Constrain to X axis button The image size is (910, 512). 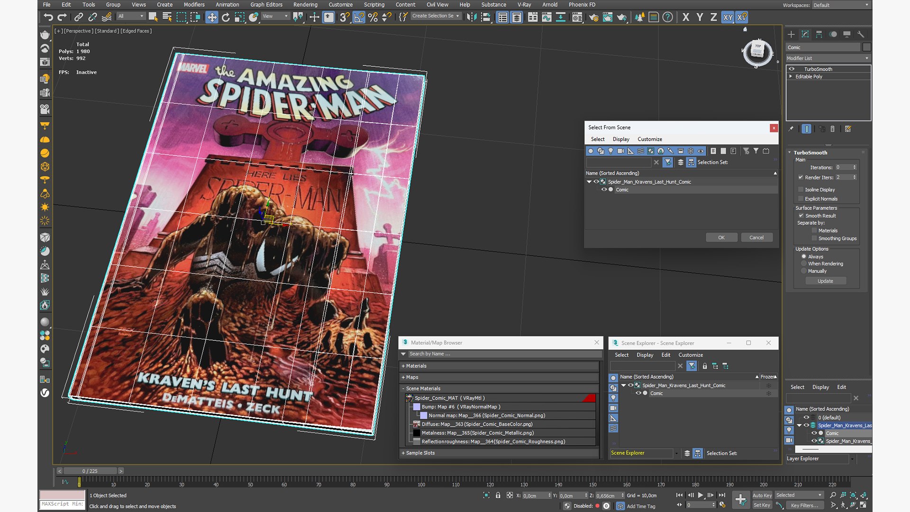pos(686,18)
